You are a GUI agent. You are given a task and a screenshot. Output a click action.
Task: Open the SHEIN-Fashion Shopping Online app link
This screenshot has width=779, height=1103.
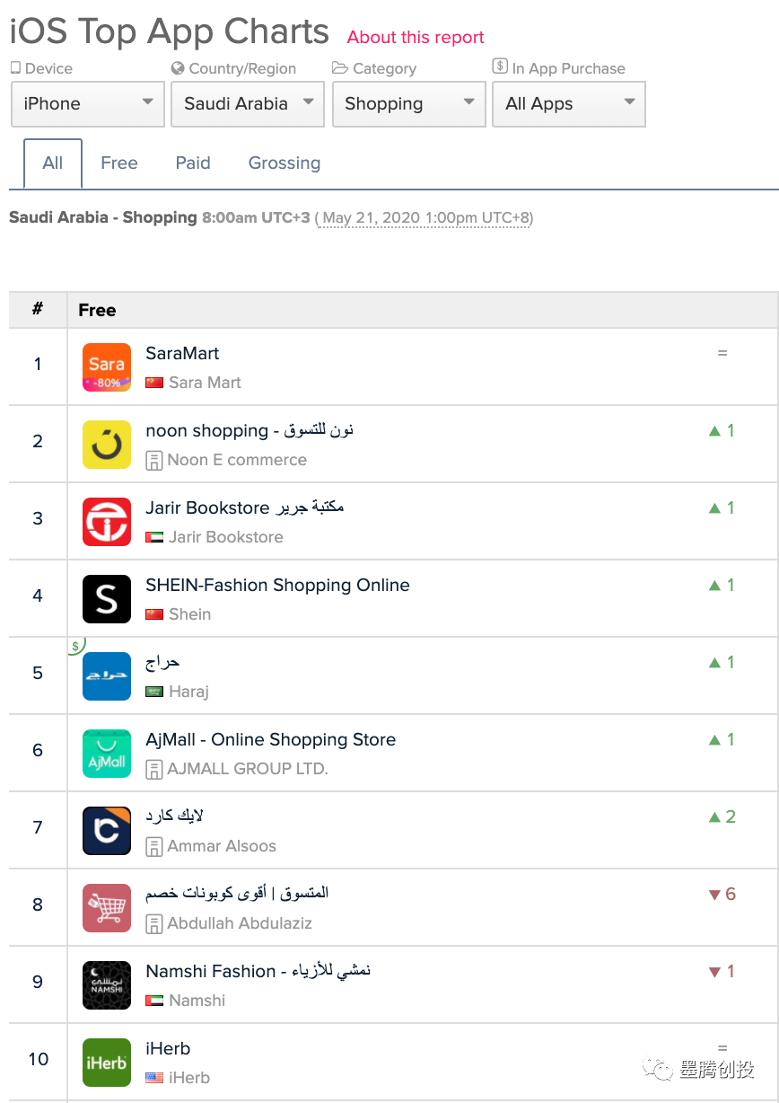point(277,585)
